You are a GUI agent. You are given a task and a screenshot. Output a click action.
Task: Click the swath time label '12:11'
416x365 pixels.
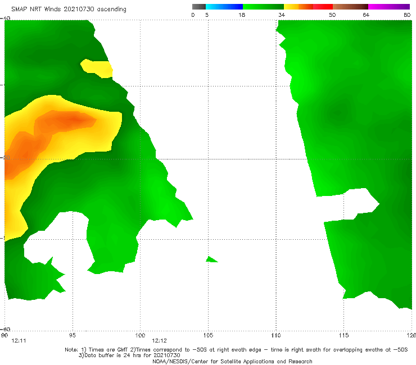click(19, 341)
